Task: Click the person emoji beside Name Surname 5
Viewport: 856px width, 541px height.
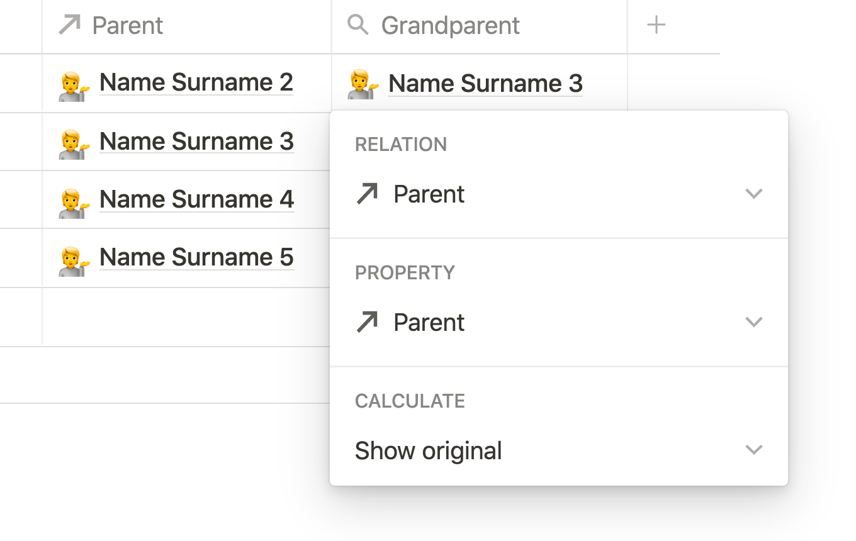Action: (74, 259)
